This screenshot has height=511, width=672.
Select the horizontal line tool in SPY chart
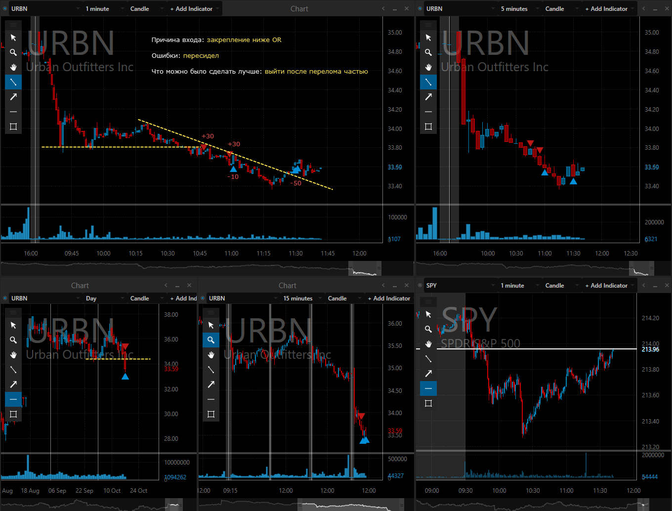coord(428,388)
